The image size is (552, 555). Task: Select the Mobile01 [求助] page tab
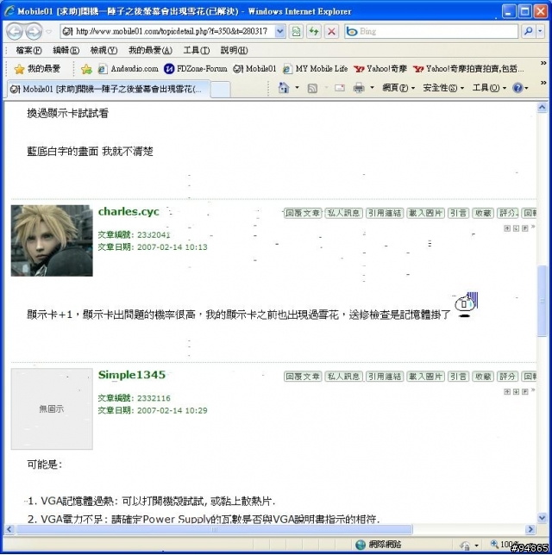coord(110,90)
